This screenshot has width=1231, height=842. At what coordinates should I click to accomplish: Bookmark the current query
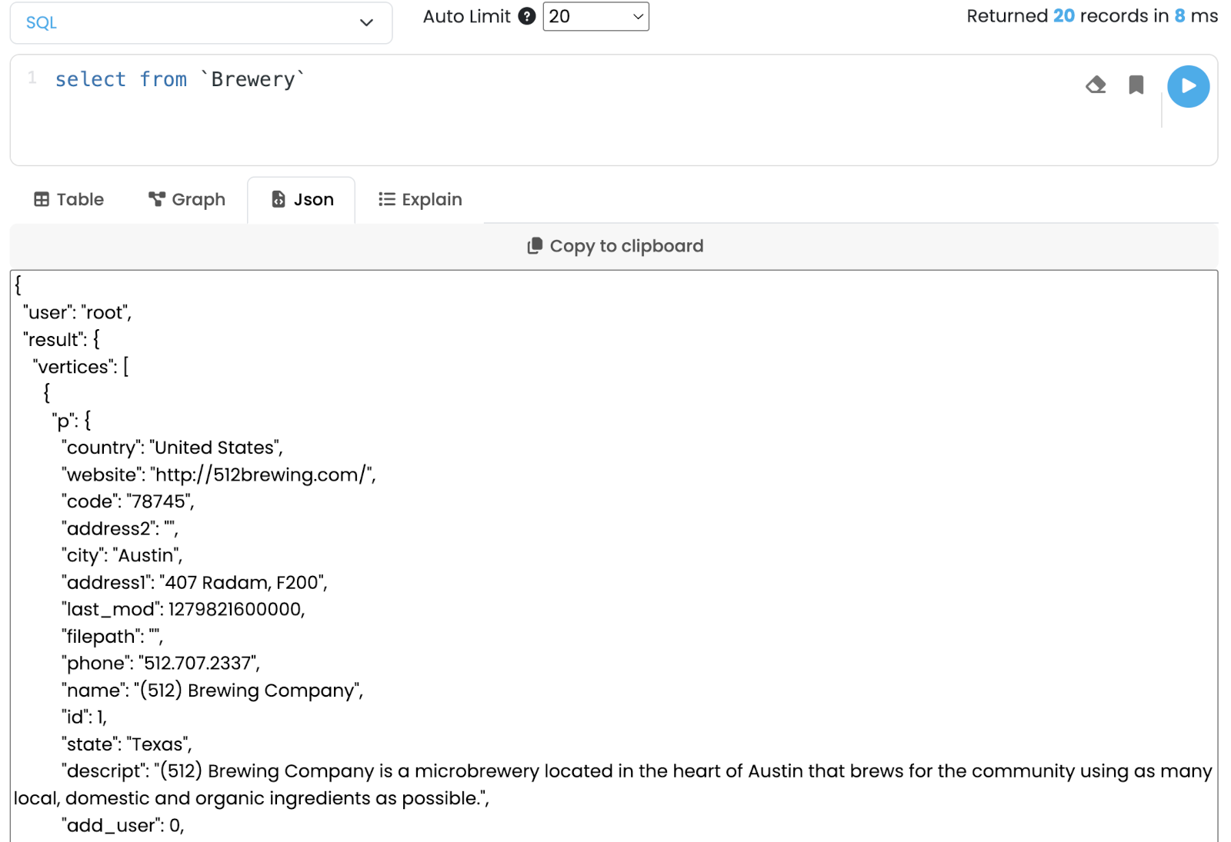(1136, 85)
